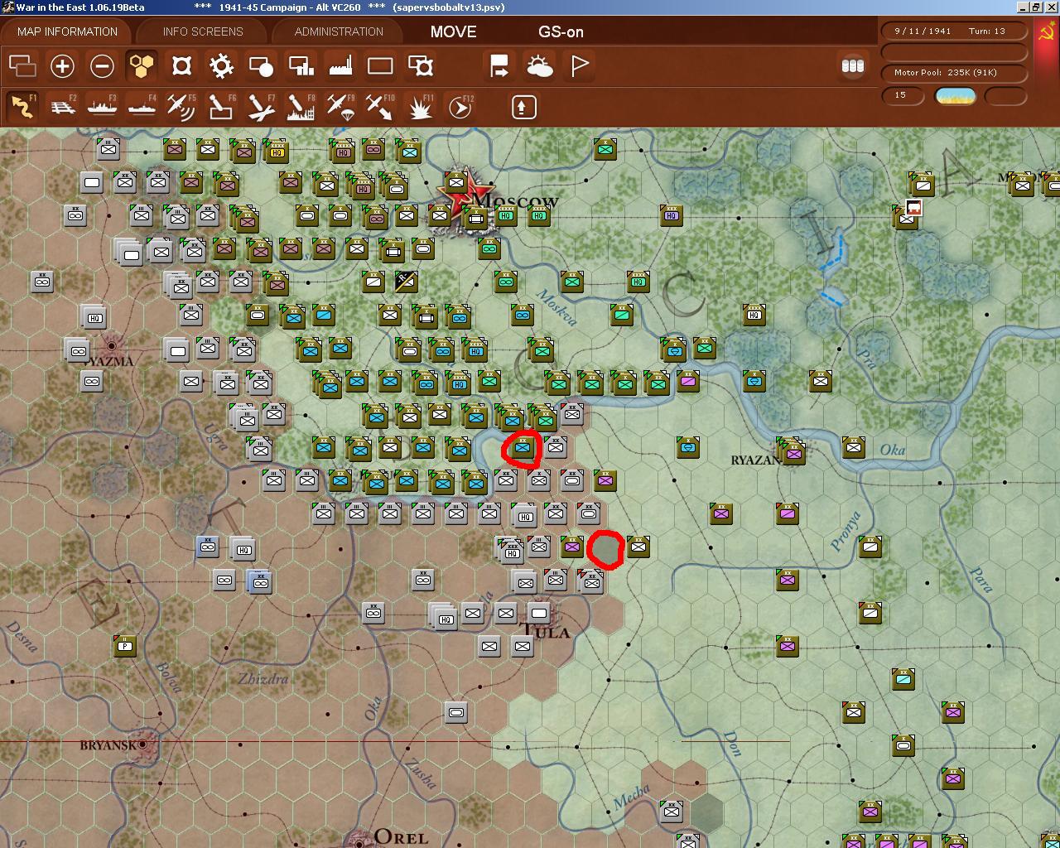Select the partisan 'P' unit counter
The image size is (1060, 848).
(125, 646)
